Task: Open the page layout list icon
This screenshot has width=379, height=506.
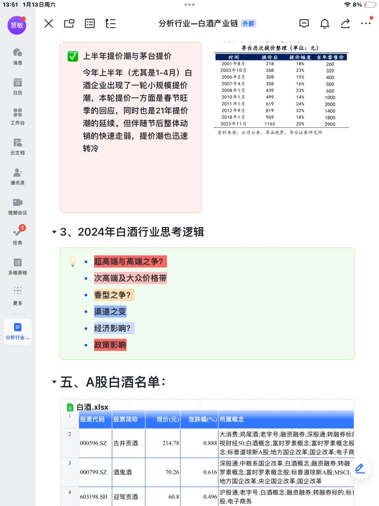Action: [90, 24]
